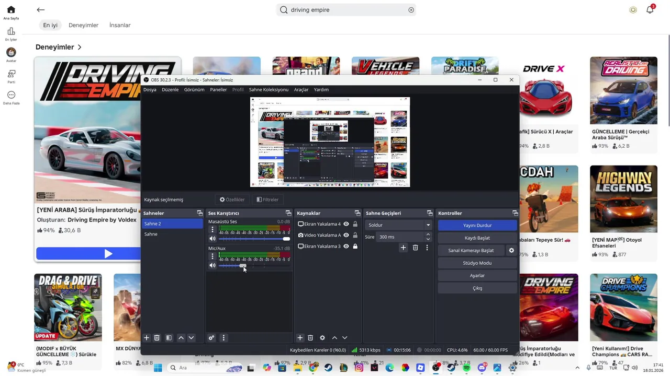This screenshot has height=376, width=670.
Task: Move scene up in Sahneler panel
Action: point(181,338)
